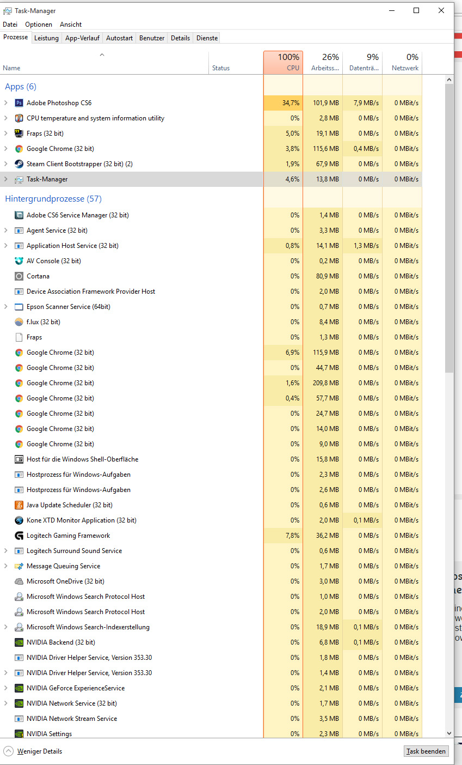Viewport: 462px width, 765px height.
Task: Click the NVIDIA Network Service icon
Action: (19, 703)
